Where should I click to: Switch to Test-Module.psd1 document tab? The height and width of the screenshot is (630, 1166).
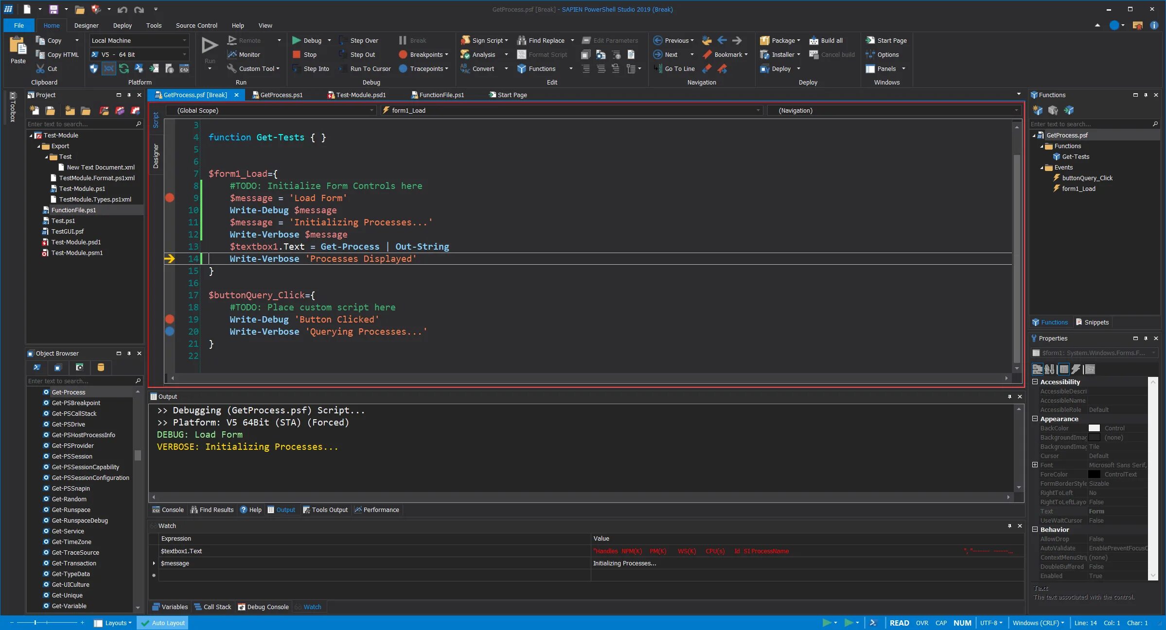pyautogui.click(x=356, y=95)
